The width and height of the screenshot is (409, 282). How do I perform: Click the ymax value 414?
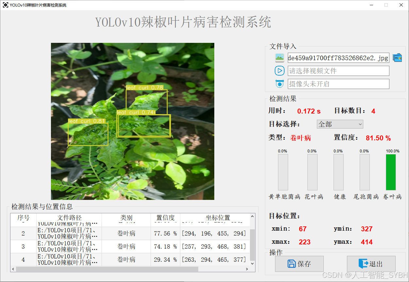[367, 242]
